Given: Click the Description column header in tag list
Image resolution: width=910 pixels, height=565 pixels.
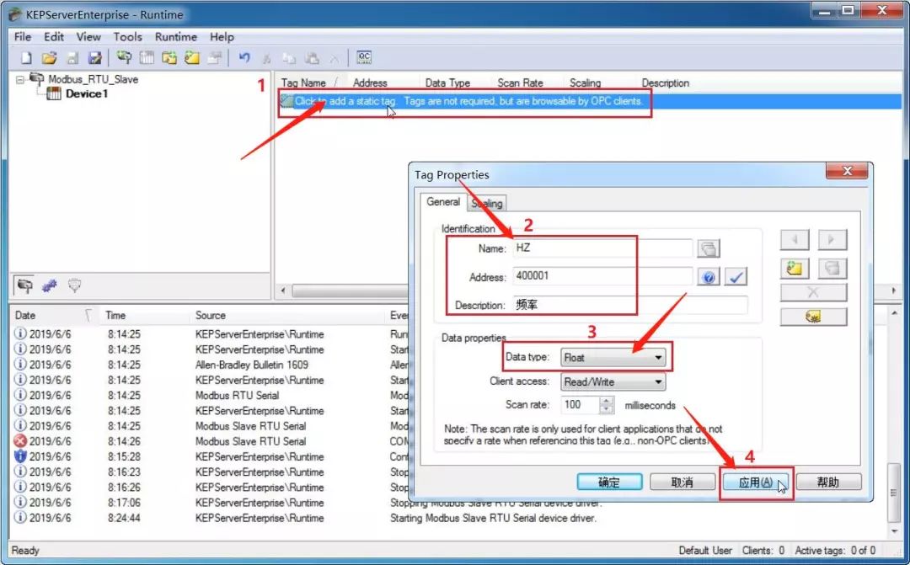Looking at the screenshot, I should 665,83.
